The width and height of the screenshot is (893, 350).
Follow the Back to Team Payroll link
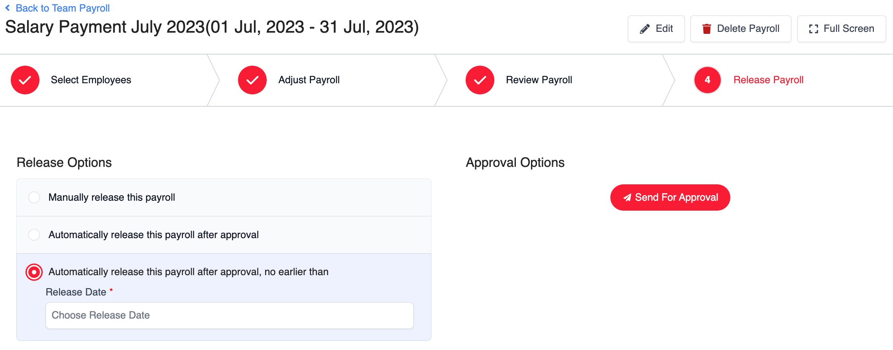pyautogui.click(x=63, y=8)
